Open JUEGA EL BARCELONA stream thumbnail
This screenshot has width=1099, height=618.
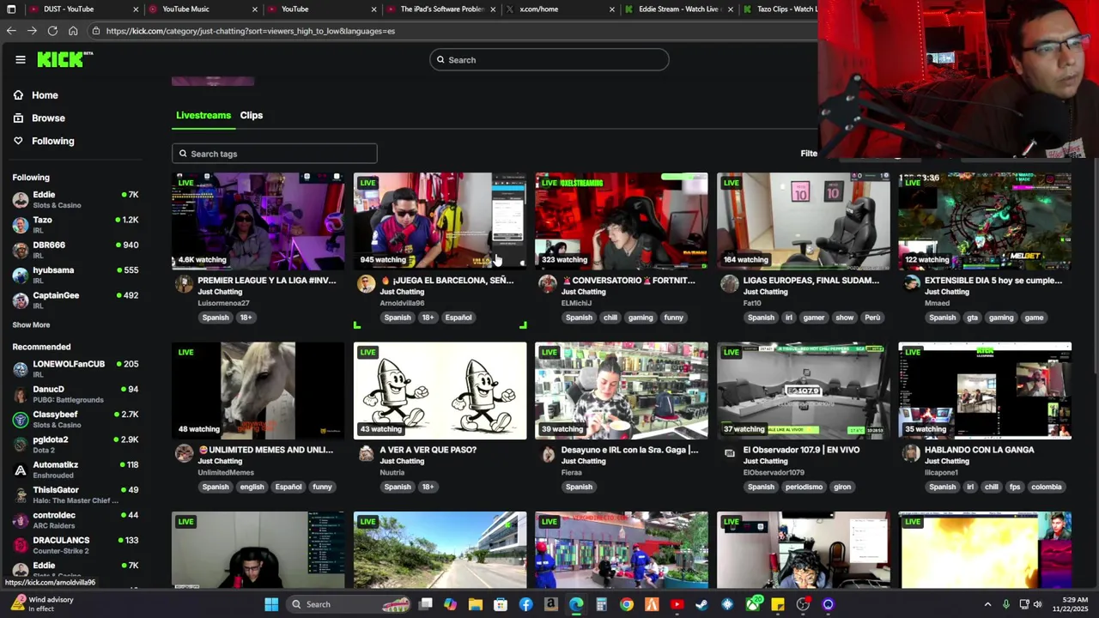pos(440,221)
